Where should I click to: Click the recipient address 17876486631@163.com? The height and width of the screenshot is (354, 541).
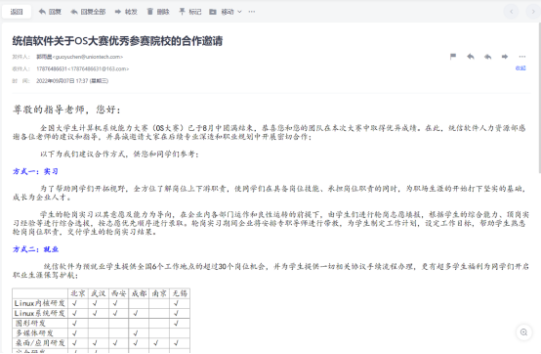point(99,68)
